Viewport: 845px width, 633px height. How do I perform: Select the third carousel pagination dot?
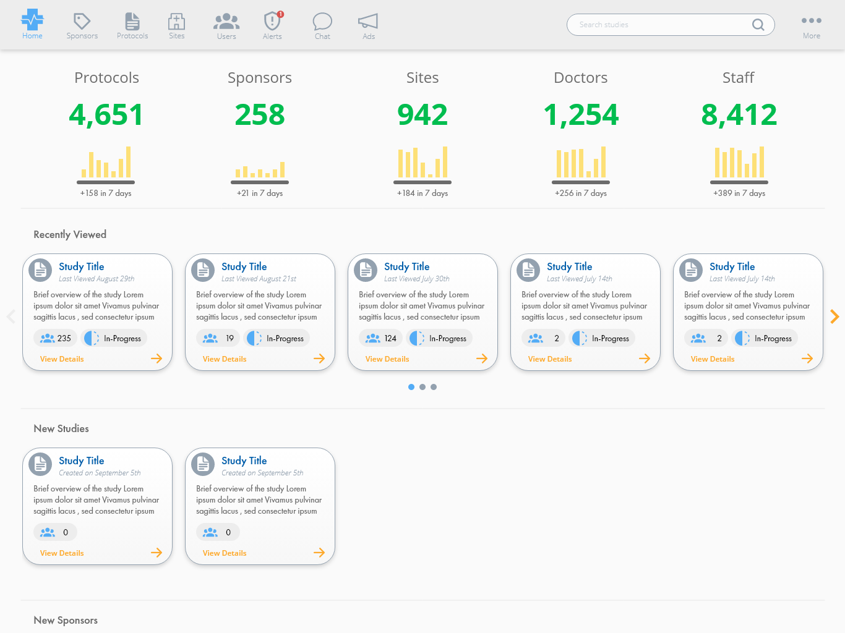point(434,387)
